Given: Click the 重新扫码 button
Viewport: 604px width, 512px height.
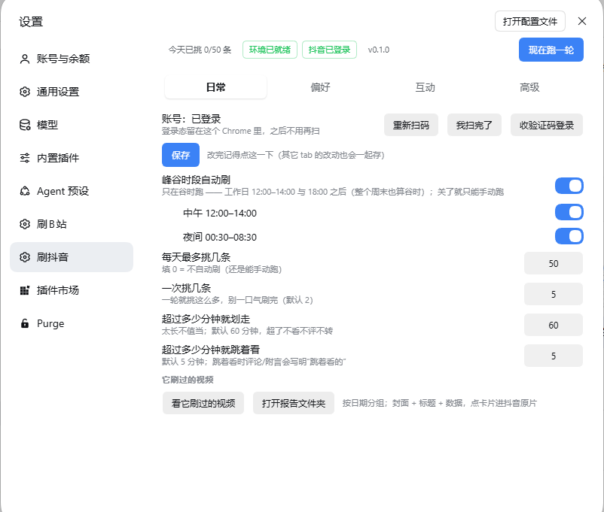Looking at the screenshot, I should pyautogui.click(x=411, y=125).
